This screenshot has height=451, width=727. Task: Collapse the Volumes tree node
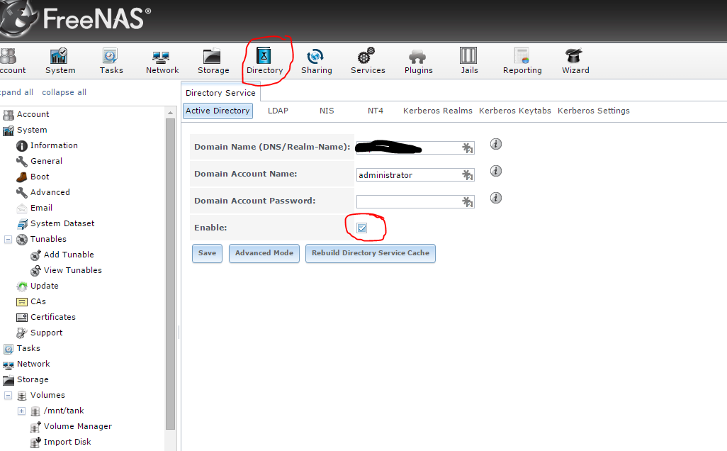pyautogui.click(x=9, y=395)
